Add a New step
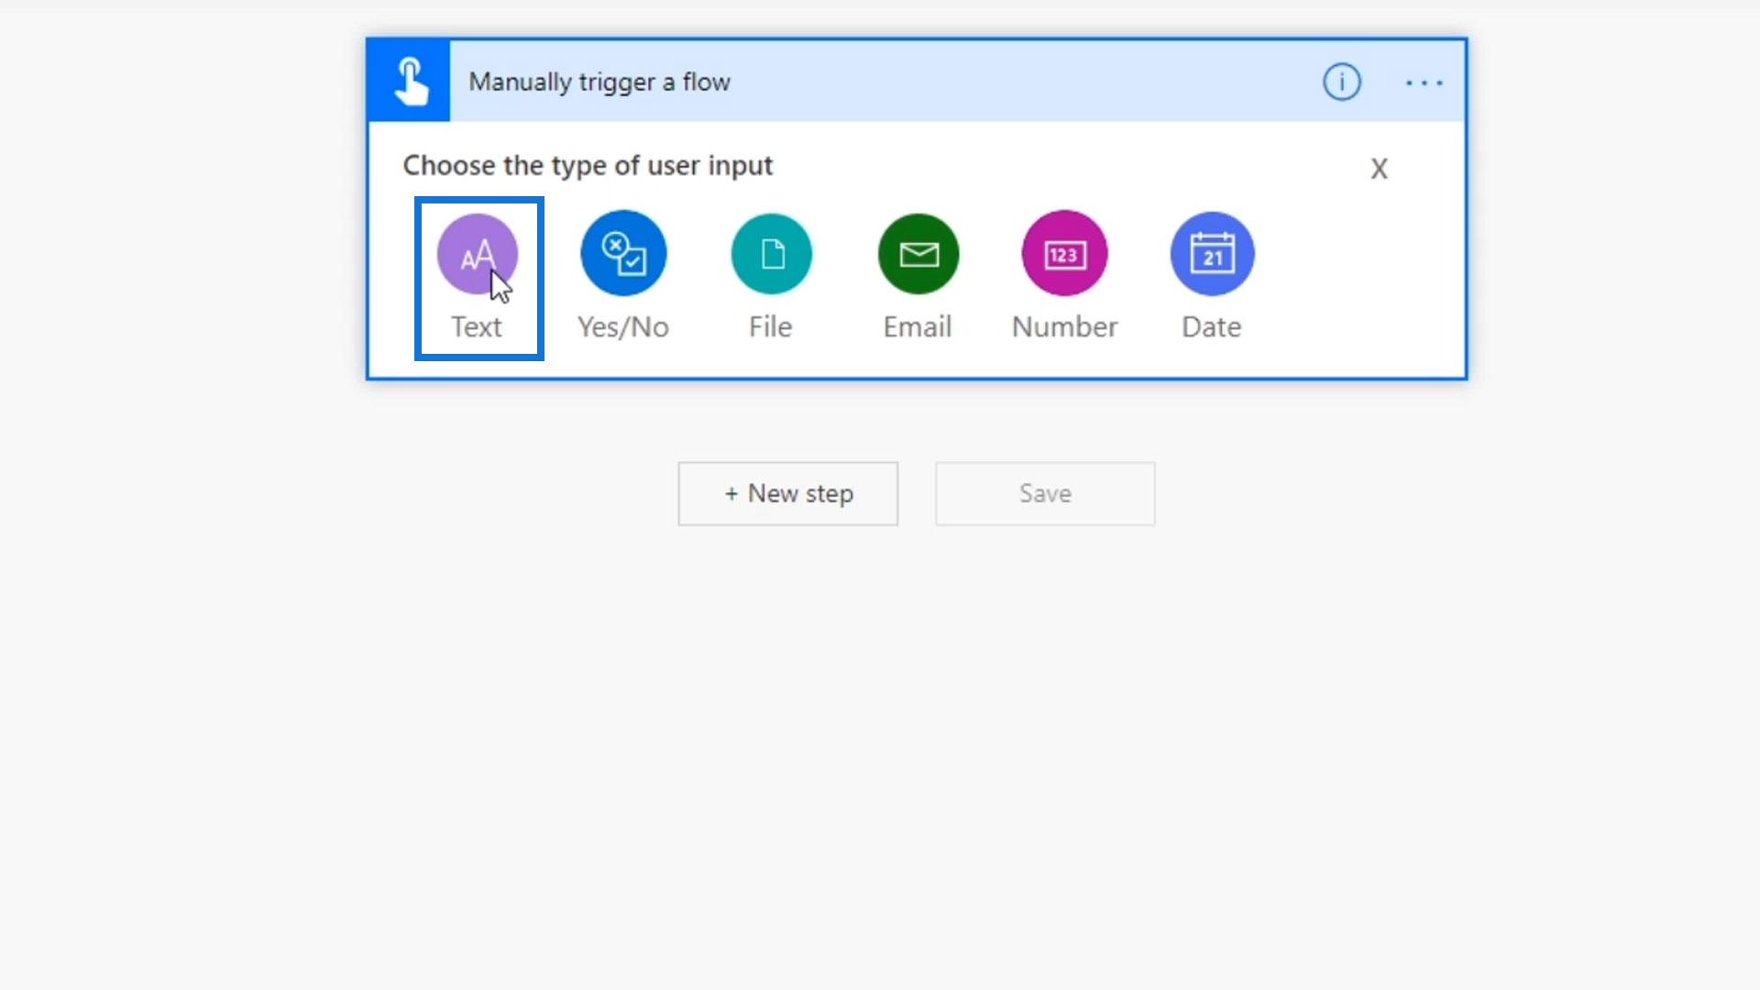This screenshot has width=1760, height=990. click(x=788, y=493)
